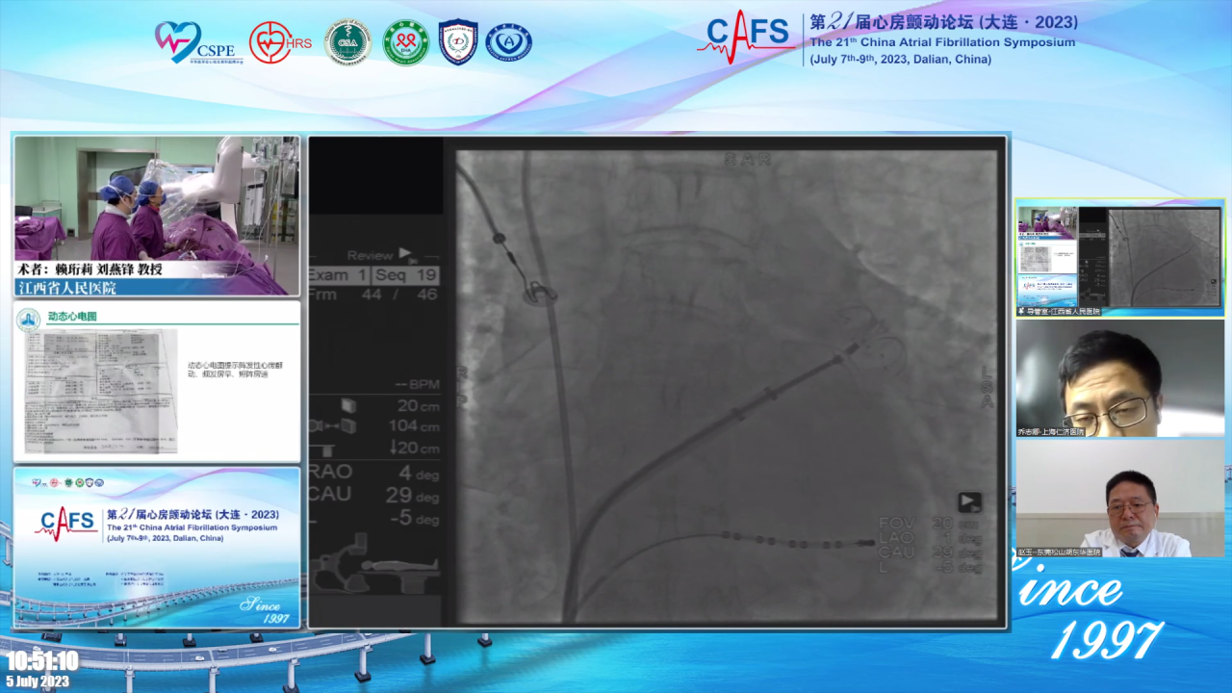
Task: Select the CAFS banner thumbnail at lower left
Action: coord(157,547)
